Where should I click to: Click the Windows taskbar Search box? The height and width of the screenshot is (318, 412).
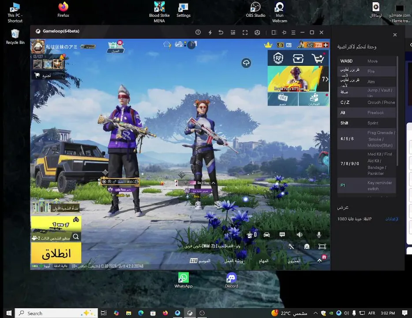pyautogui.click(x=56, y=313)
